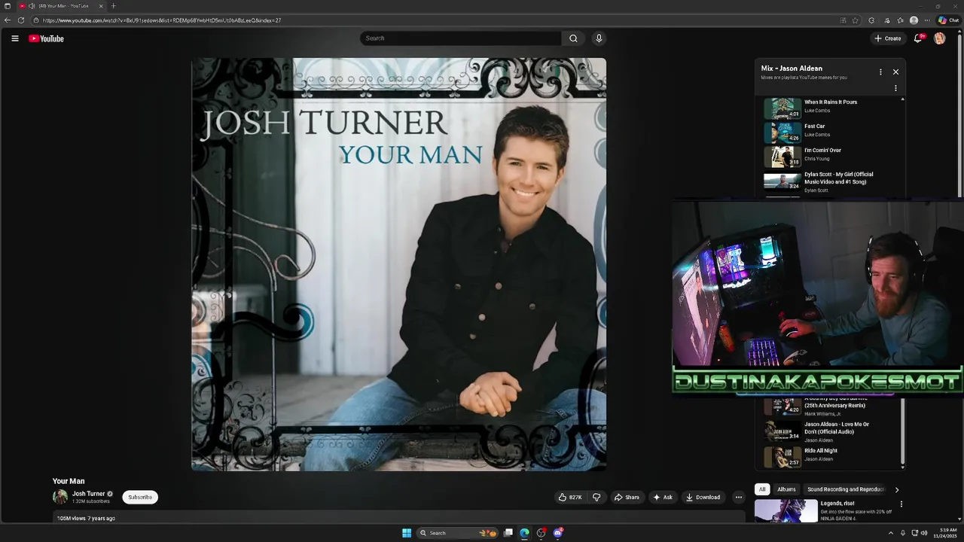
Task: Dislike the video with thumbs-down
Action: (596, 497)
